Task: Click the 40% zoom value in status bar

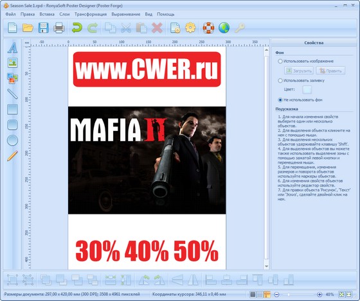Action: [x=330, y=295]
